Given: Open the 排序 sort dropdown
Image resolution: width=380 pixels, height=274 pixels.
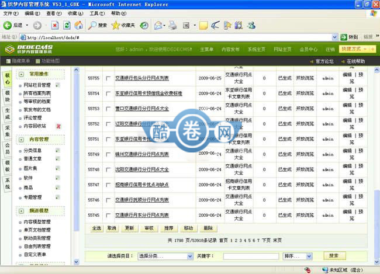Looking at the screenshot, I should click(298, 256).
